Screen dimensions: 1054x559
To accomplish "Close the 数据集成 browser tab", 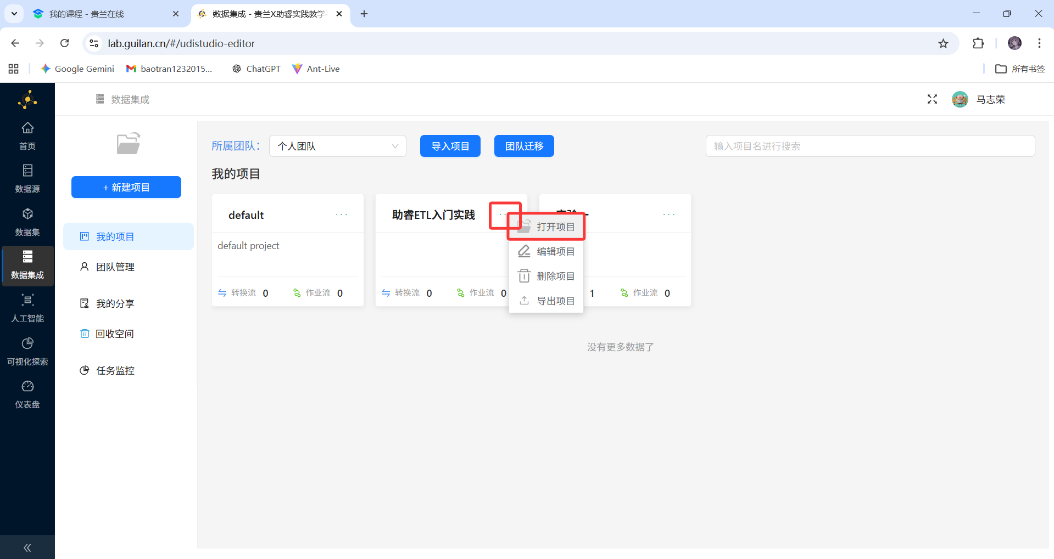I will 339,14.
